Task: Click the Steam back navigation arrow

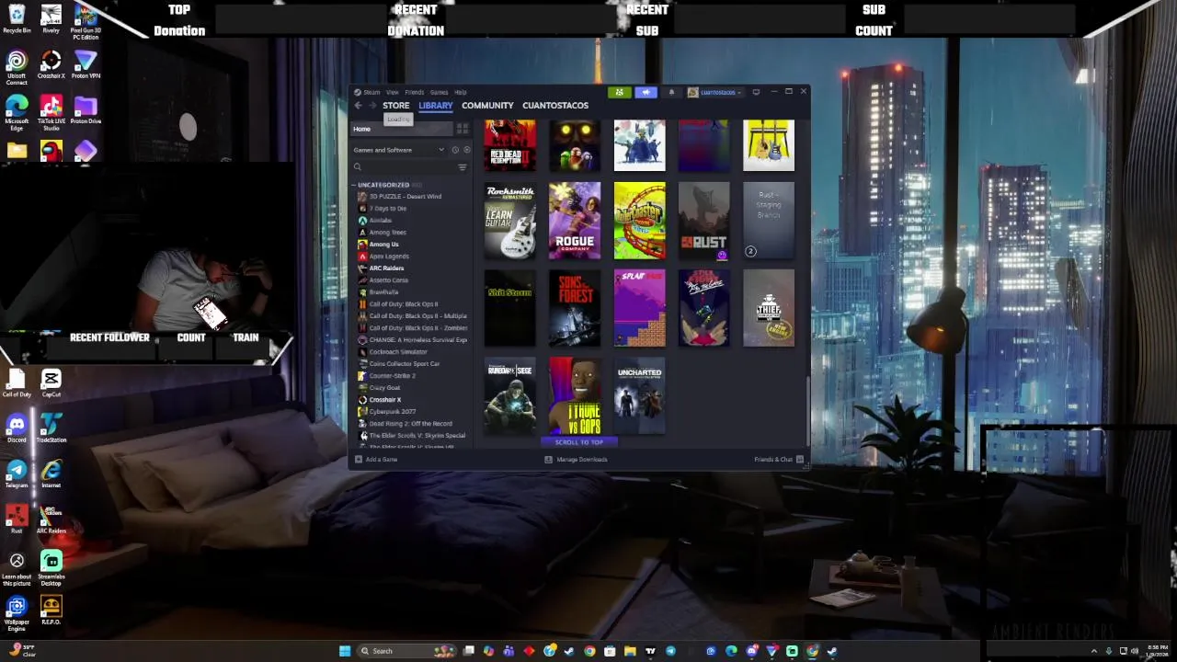Action: tap(359, 106)
